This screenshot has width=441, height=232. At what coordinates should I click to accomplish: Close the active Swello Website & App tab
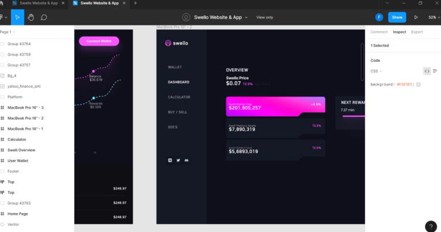point(124,3)
